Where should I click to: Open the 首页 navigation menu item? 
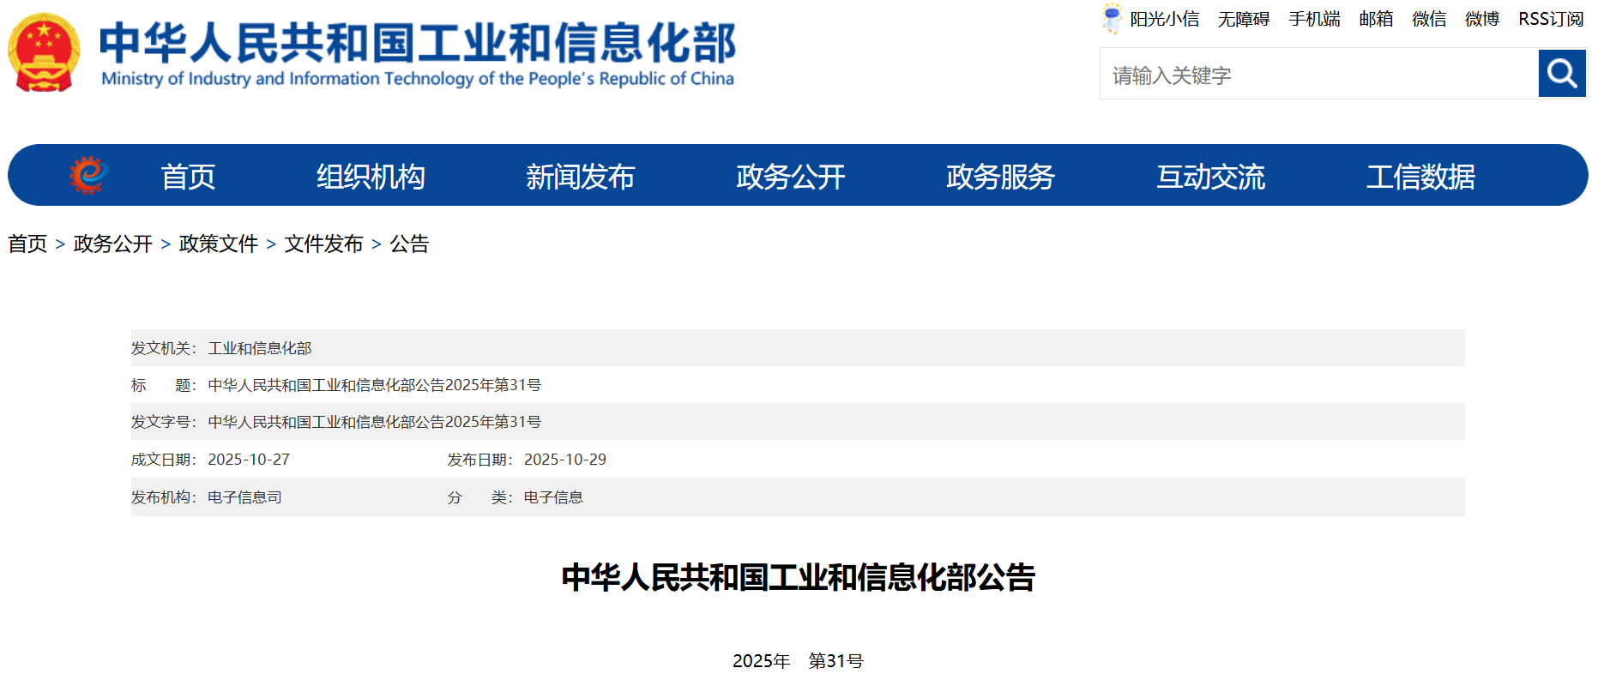tap(188, 177)
